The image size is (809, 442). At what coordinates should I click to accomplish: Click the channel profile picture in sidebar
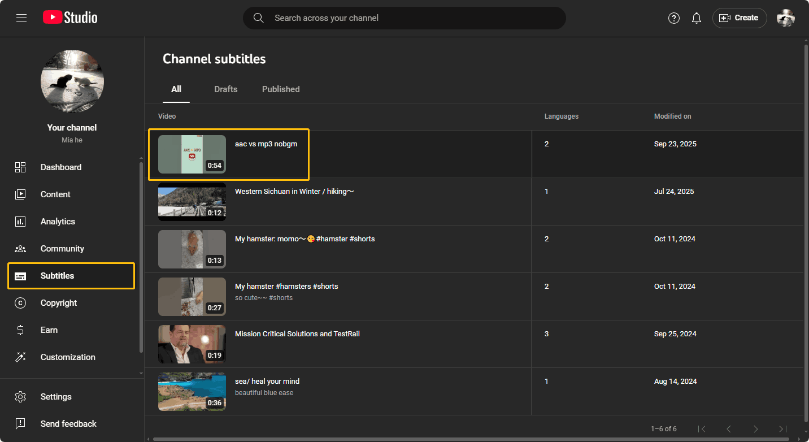pos(72,81)
